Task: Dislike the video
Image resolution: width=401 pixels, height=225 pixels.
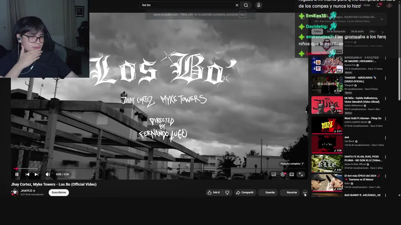Action: click(227, 192)
